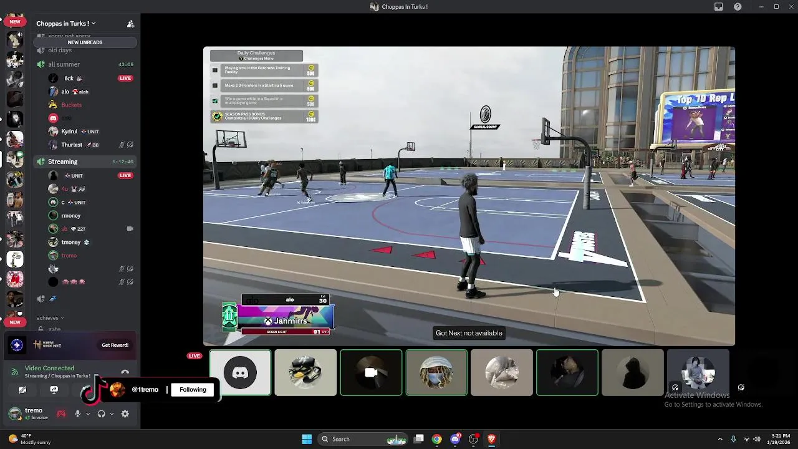Open Kydrul's profile in voice list
The width and height of the screenshot is (798, 449).
(69, 132)
